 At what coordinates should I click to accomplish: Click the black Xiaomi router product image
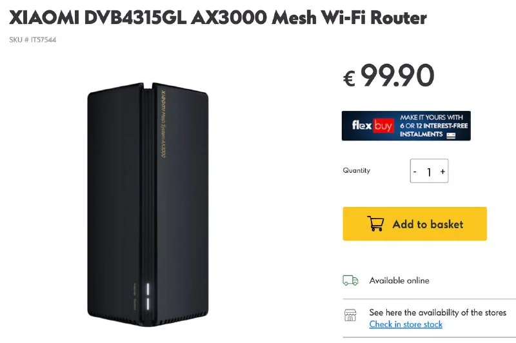148,204
